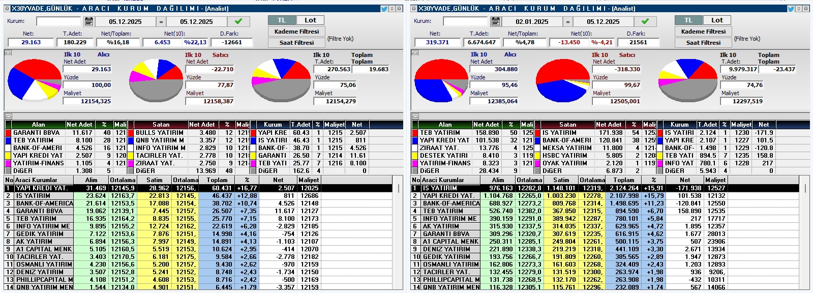Image resolution: width=813 pixels, height=293 pixels.
Task: Open the calendar picker in left panel
Action: pyautogui.click(x=89, y=21)
